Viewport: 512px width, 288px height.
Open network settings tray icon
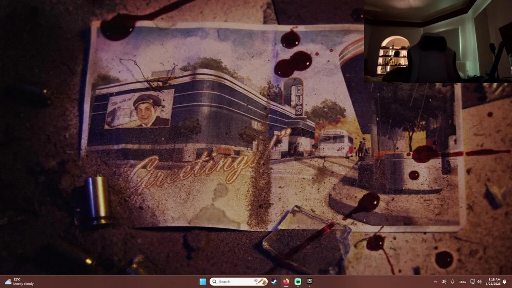[472, 282]
